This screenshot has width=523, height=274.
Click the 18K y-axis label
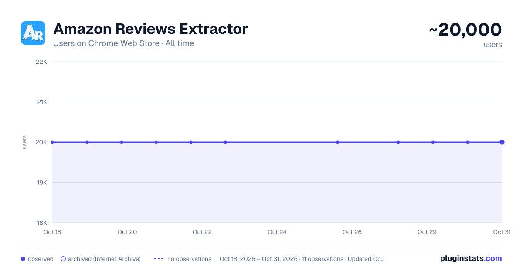coord(42,223)
